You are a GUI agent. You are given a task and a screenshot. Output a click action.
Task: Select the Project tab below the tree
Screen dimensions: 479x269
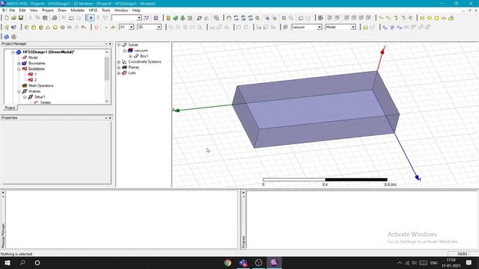10,108
